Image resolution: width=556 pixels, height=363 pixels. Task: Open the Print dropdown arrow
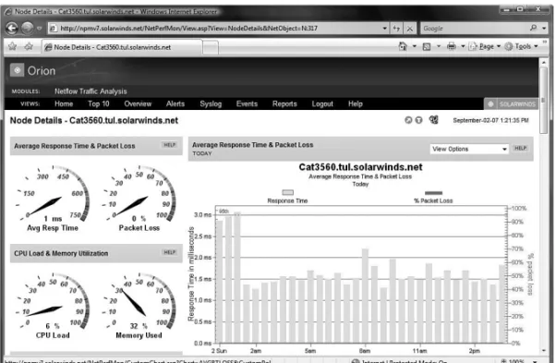pos(463,46)
